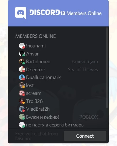Select member name Duallucariomark
Screen dimensions: 117x146
coord(43,77)
